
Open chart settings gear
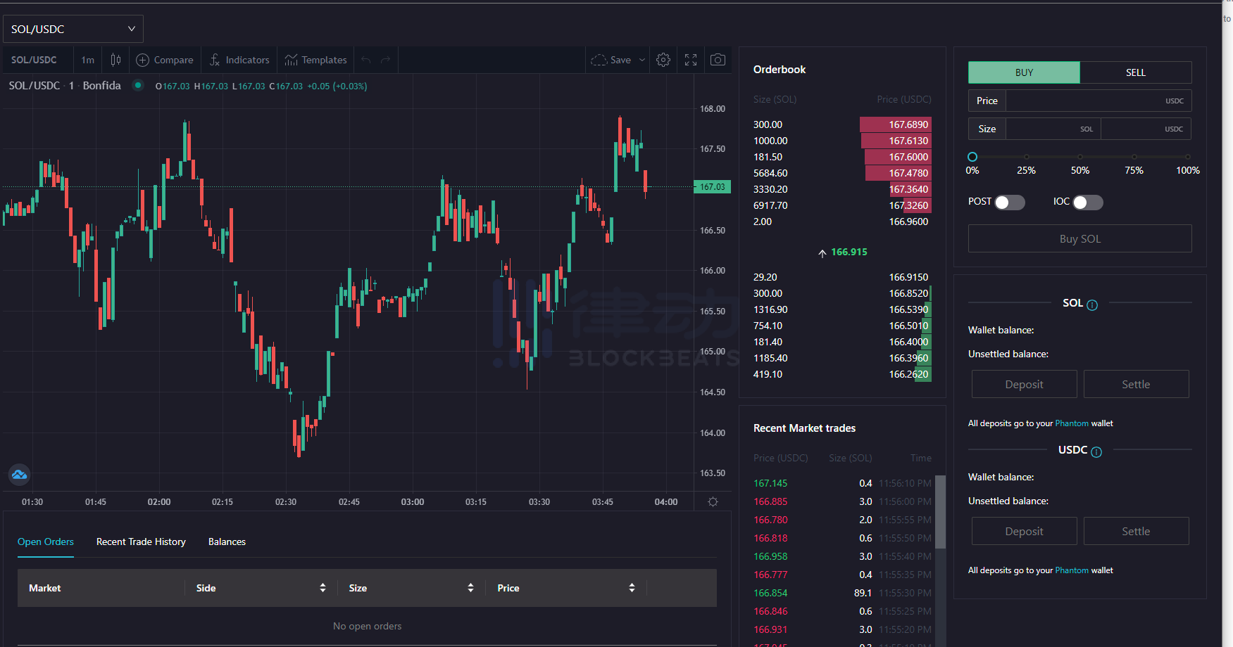click(663, 60)
